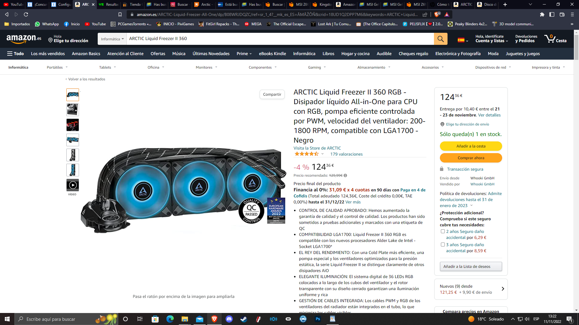Open Discord from the Windows taskbar
579x325 pixels.
pyautogui.click(x=229, y=319)
